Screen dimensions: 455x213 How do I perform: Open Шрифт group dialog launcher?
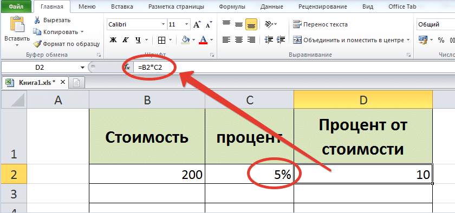click(212, 55)
